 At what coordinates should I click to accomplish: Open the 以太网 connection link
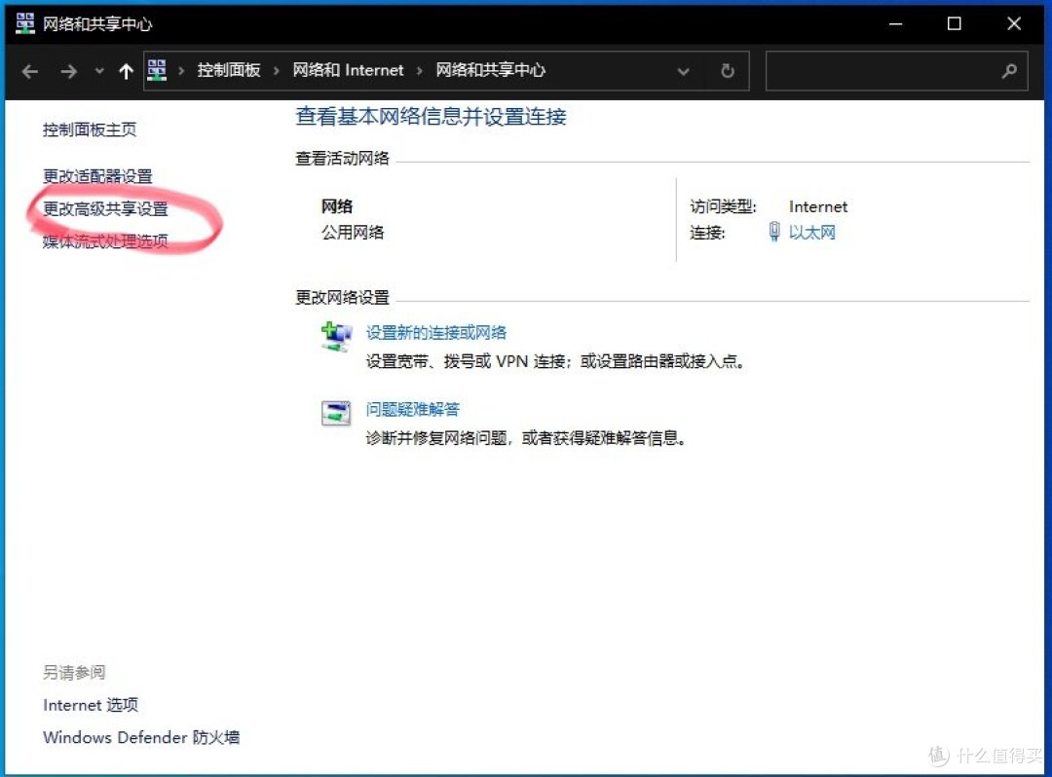(x=811, y=233)
